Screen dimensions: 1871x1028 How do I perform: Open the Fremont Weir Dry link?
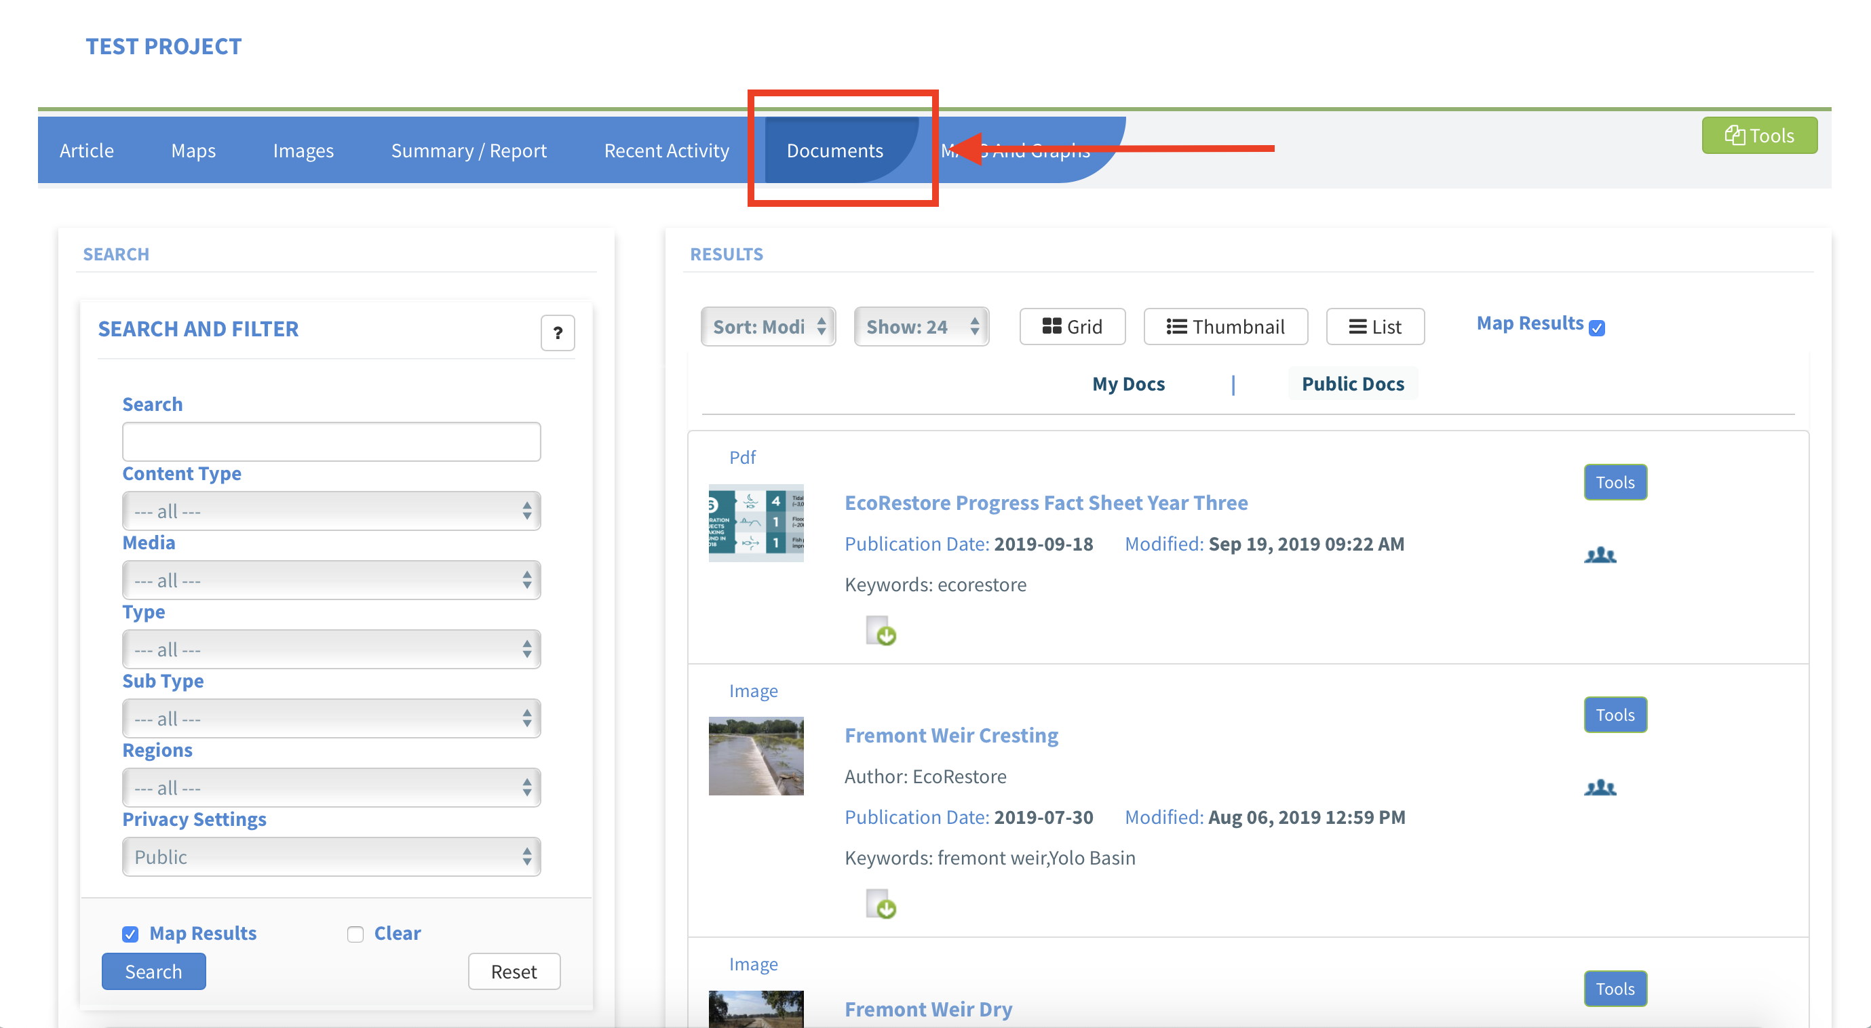pos(927,1009)
